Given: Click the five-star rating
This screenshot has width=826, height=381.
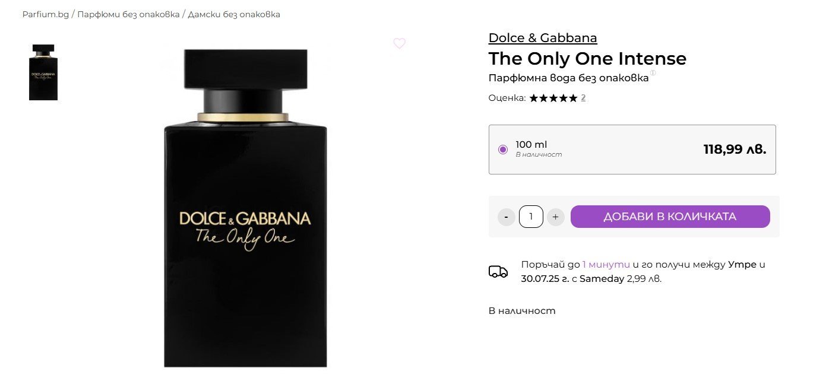Looking at the screenshot, I should point(553,98).
